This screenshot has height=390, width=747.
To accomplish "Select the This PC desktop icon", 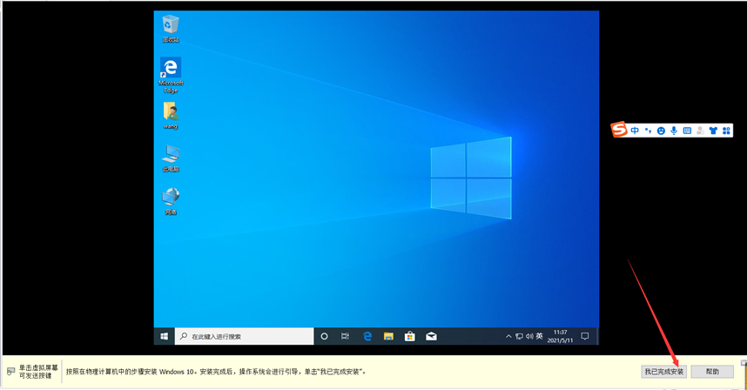I will (171, 158).
